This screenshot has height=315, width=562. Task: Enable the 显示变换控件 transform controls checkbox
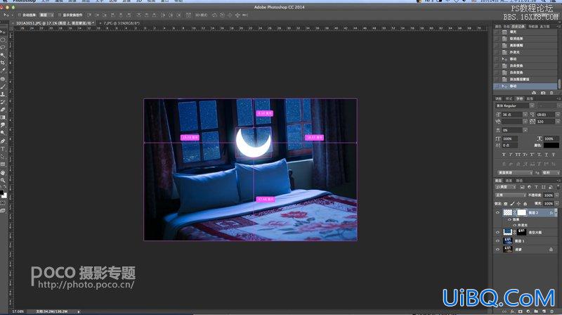(x=60, y=15)
